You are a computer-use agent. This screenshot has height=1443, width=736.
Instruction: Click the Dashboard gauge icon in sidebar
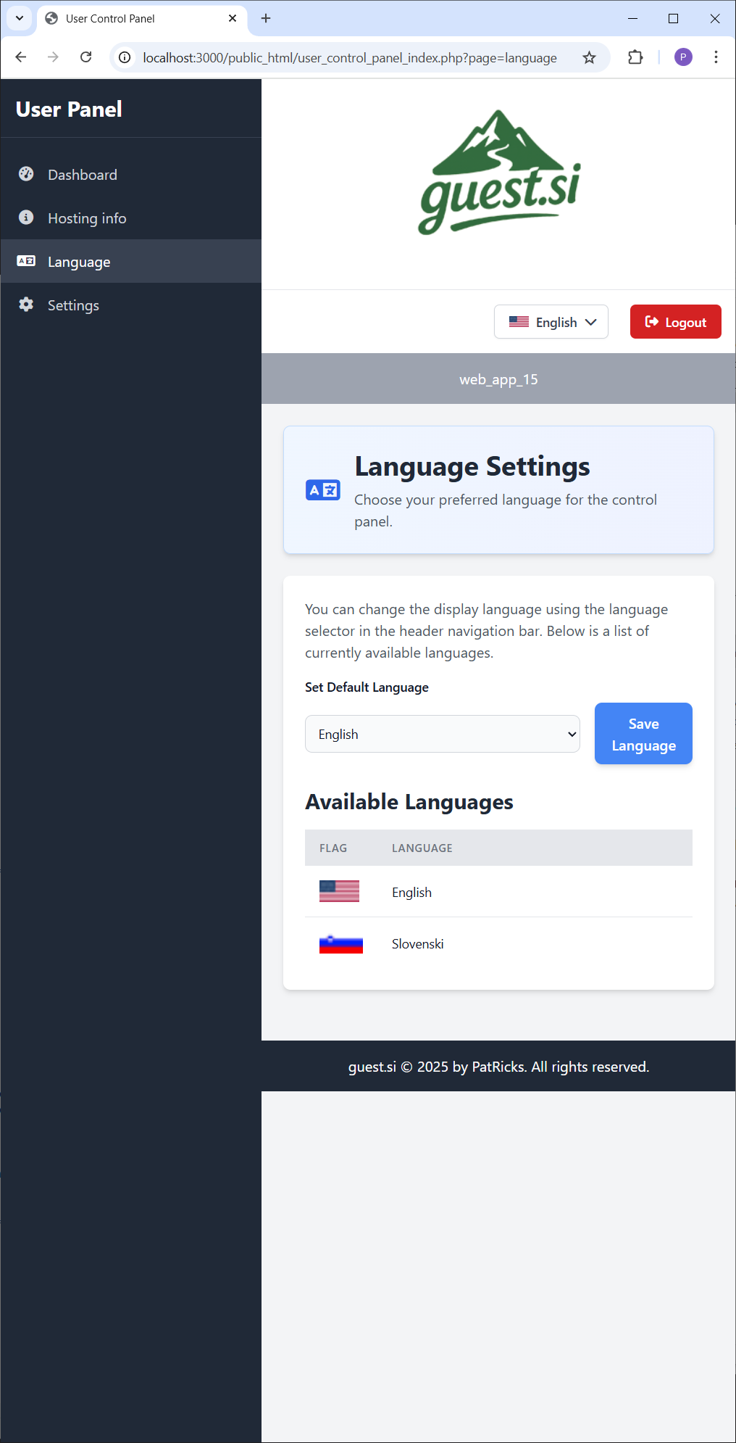(x=26, y=174)
